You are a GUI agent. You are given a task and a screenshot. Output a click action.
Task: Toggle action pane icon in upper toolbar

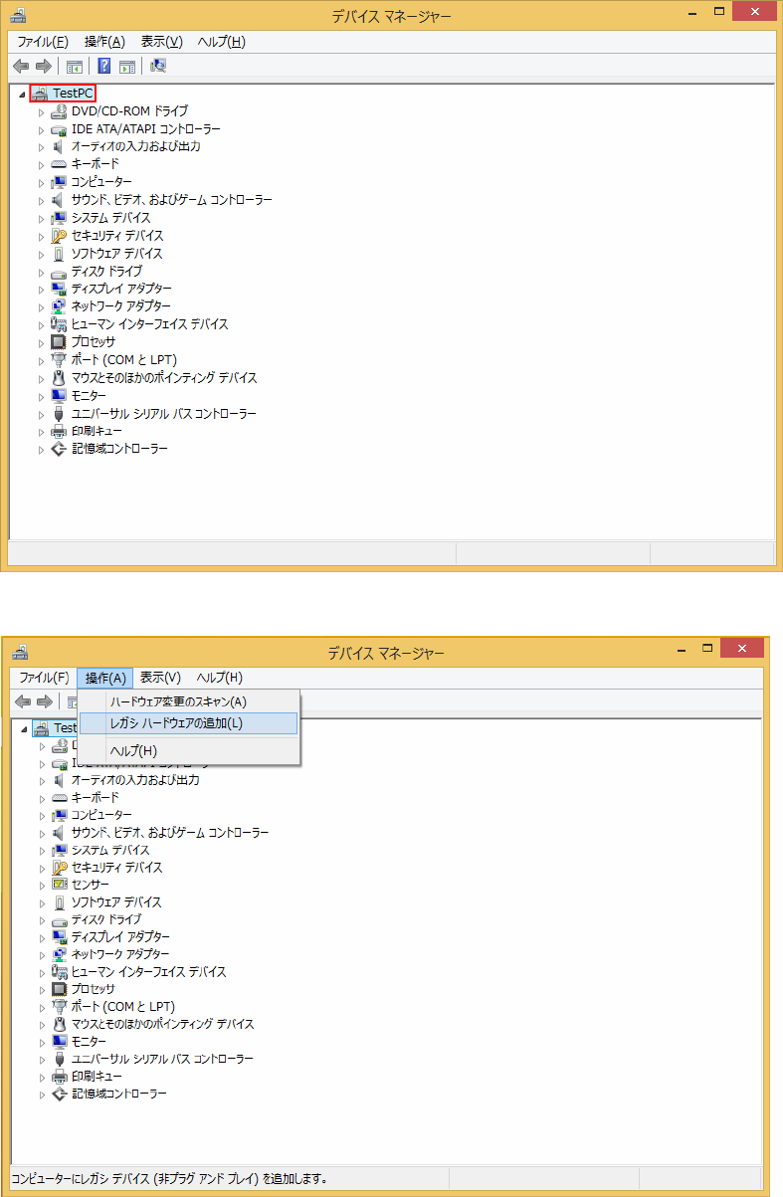pyautogui.click(x=127, y=67)
